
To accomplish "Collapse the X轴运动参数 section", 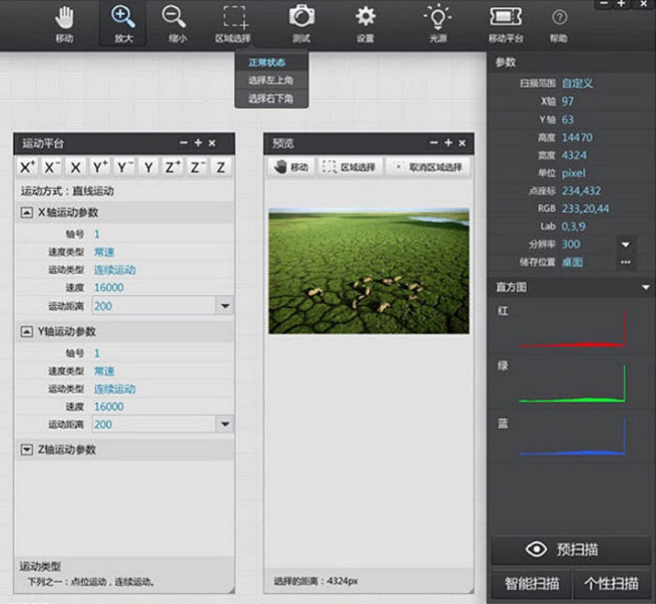I will tap(27, 213).
